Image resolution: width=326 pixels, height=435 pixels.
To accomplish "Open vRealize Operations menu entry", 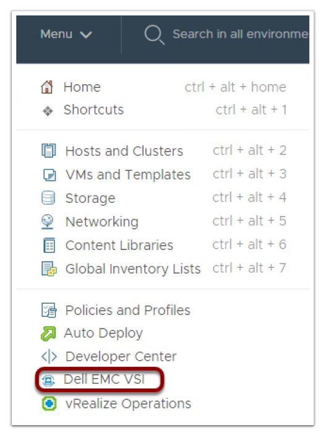I will tap(116, 403).
